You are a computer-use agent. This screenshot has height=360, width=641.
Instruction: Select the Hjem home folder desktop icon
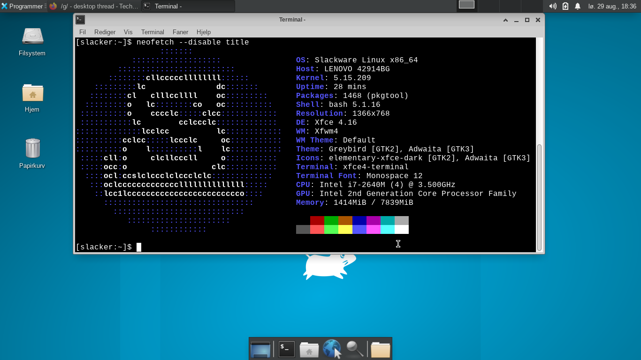[x=32, y=97]
